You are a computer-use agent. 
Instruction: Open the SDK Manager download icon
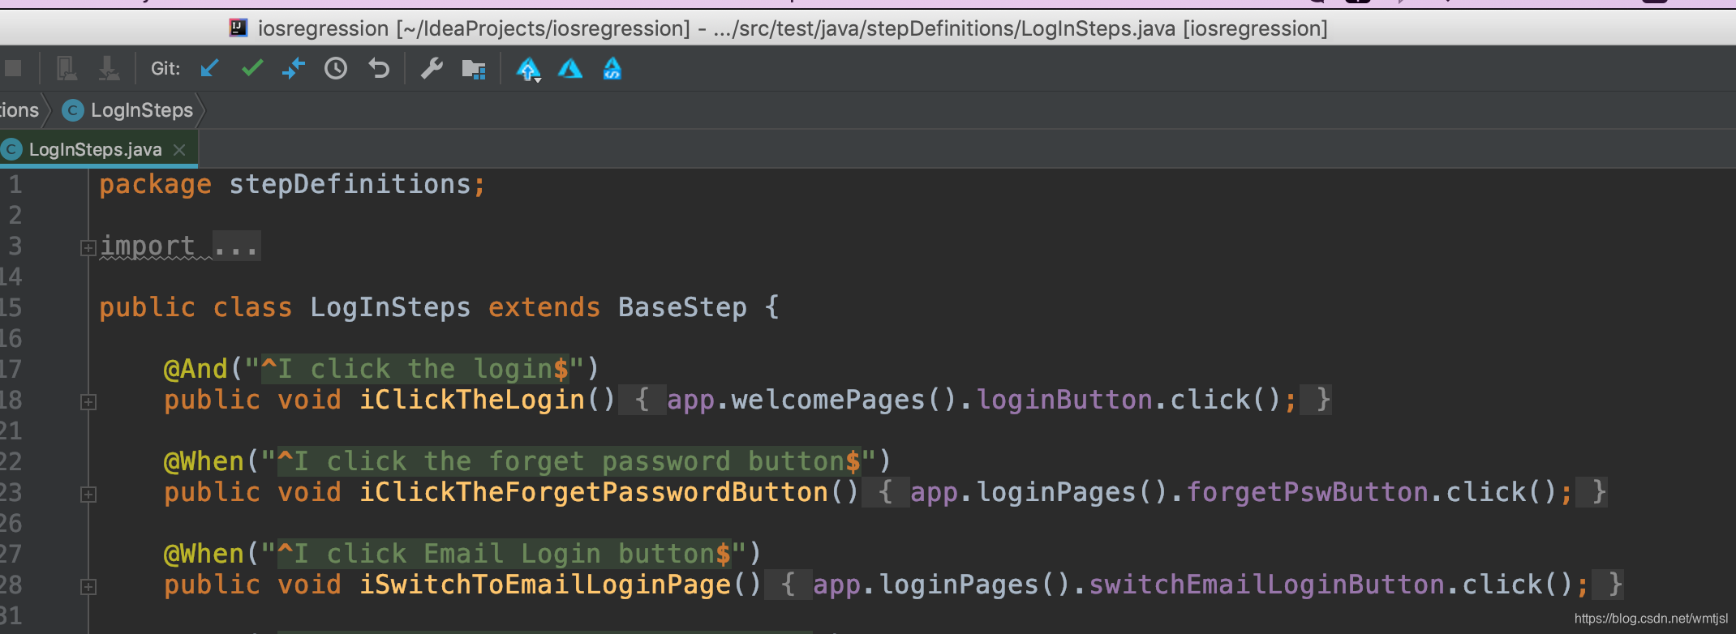(x=109, y=68)
